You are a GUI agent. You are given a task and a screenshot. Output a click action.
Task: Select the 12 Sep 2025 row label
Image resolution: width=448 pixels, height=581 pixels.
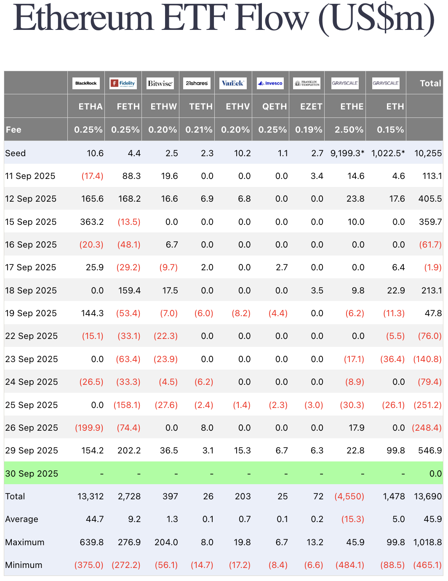(x=31, y=199)
